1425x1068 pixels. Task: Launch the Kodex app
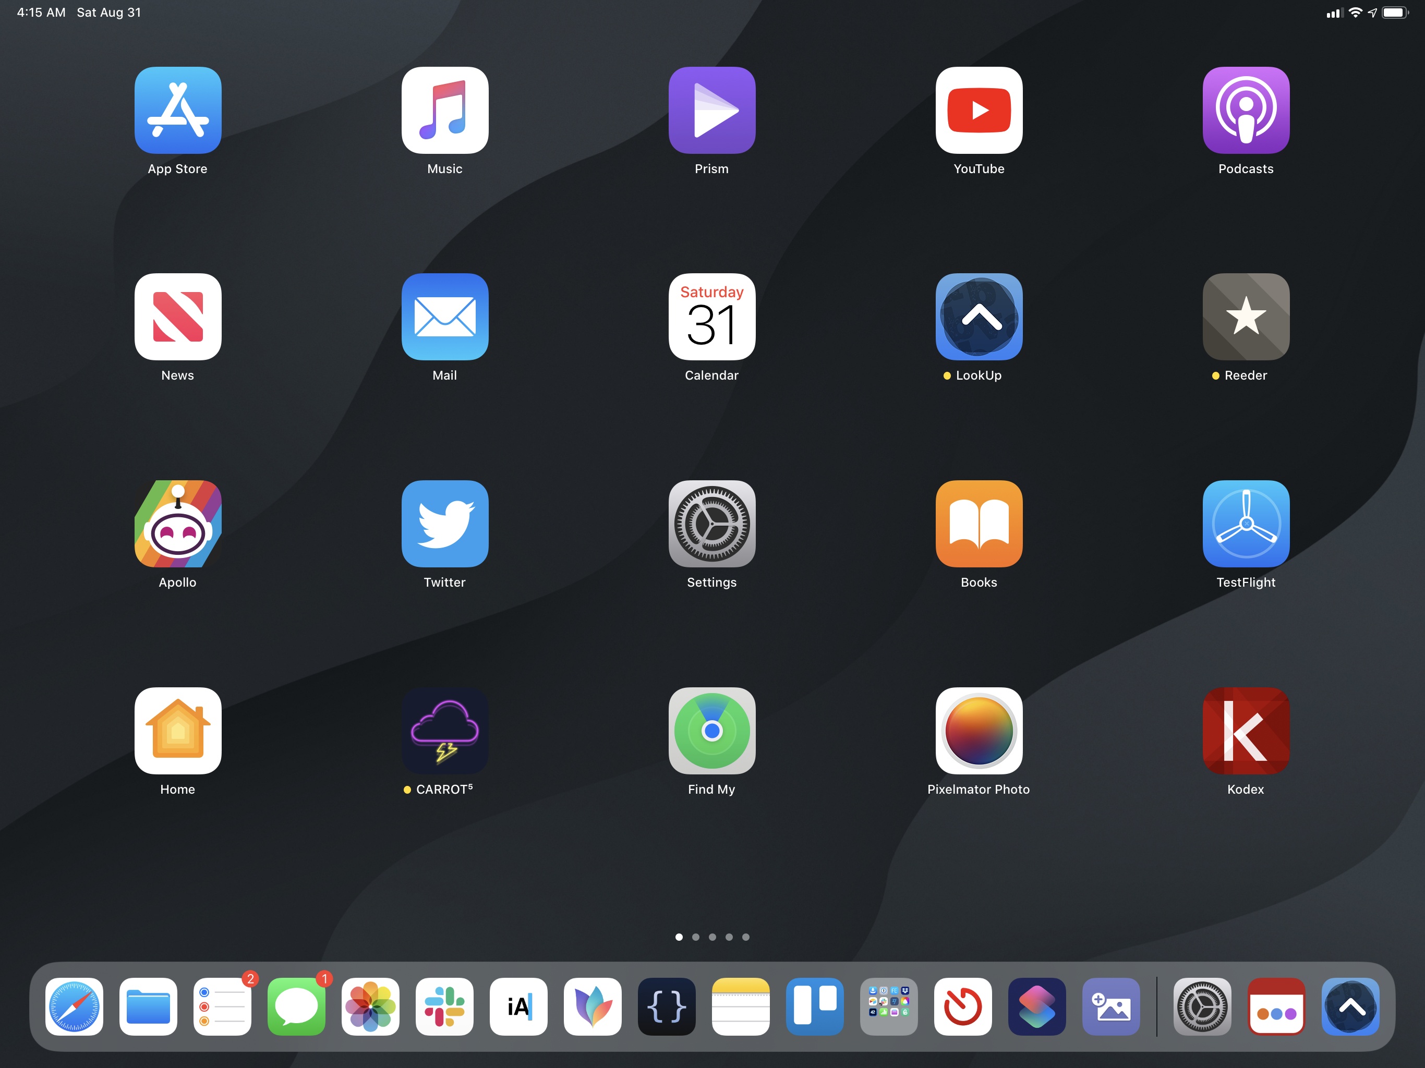pos(1246,731)
